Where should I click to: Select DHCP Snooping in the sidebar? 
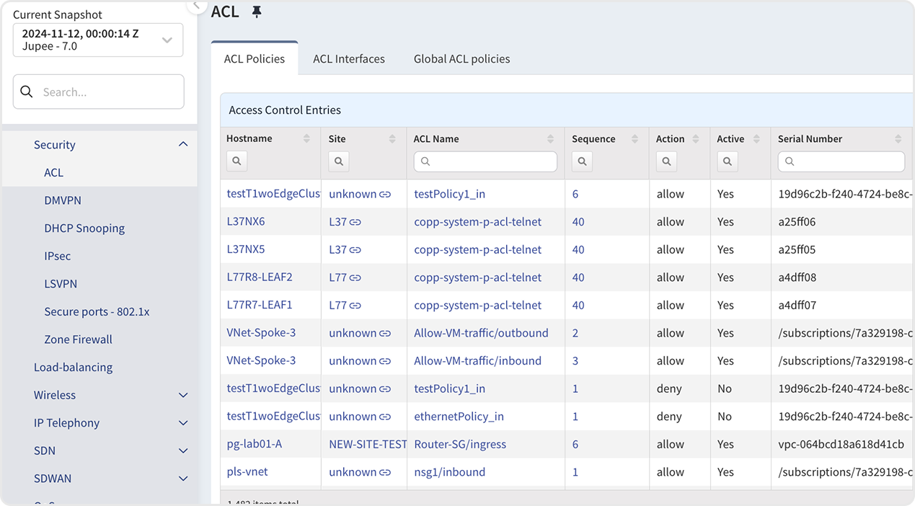[84, 228]
